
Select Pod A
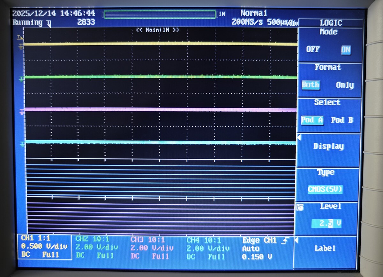[x=312, y=120]
